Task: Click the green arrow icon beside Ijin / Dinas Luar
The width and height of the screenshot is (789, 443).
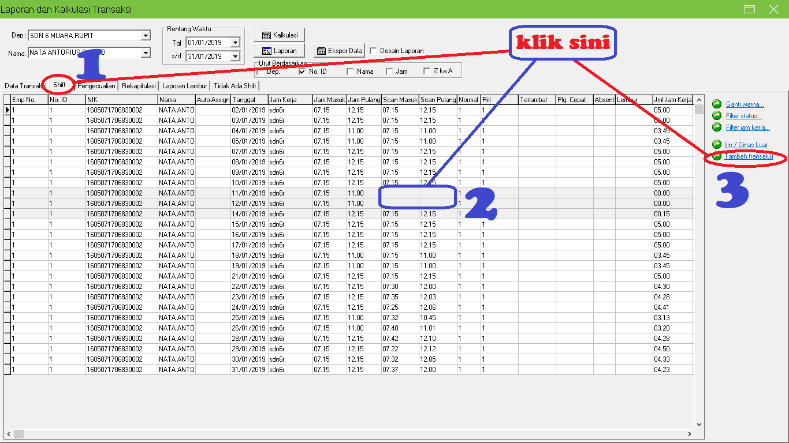Action: pos(717,144)
